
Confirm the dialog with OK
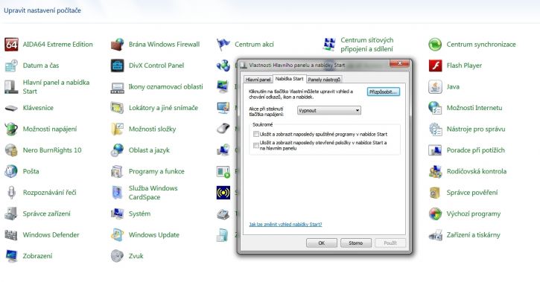[x=322, y=243]
